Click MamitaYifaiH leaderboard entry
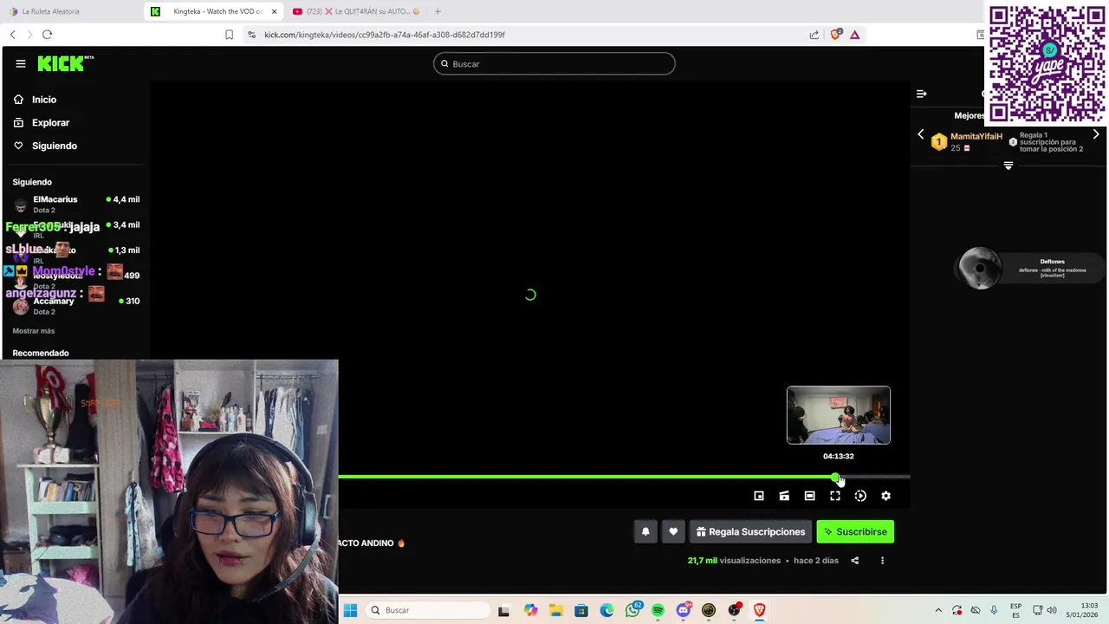 point(966,142)
